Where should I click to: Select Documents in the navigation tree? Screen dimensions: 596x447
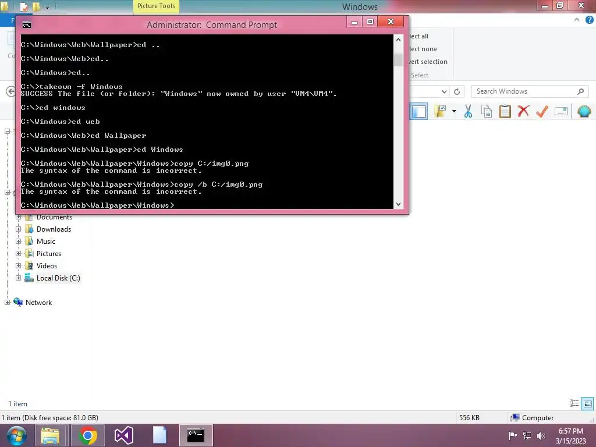tap(54, 217)
